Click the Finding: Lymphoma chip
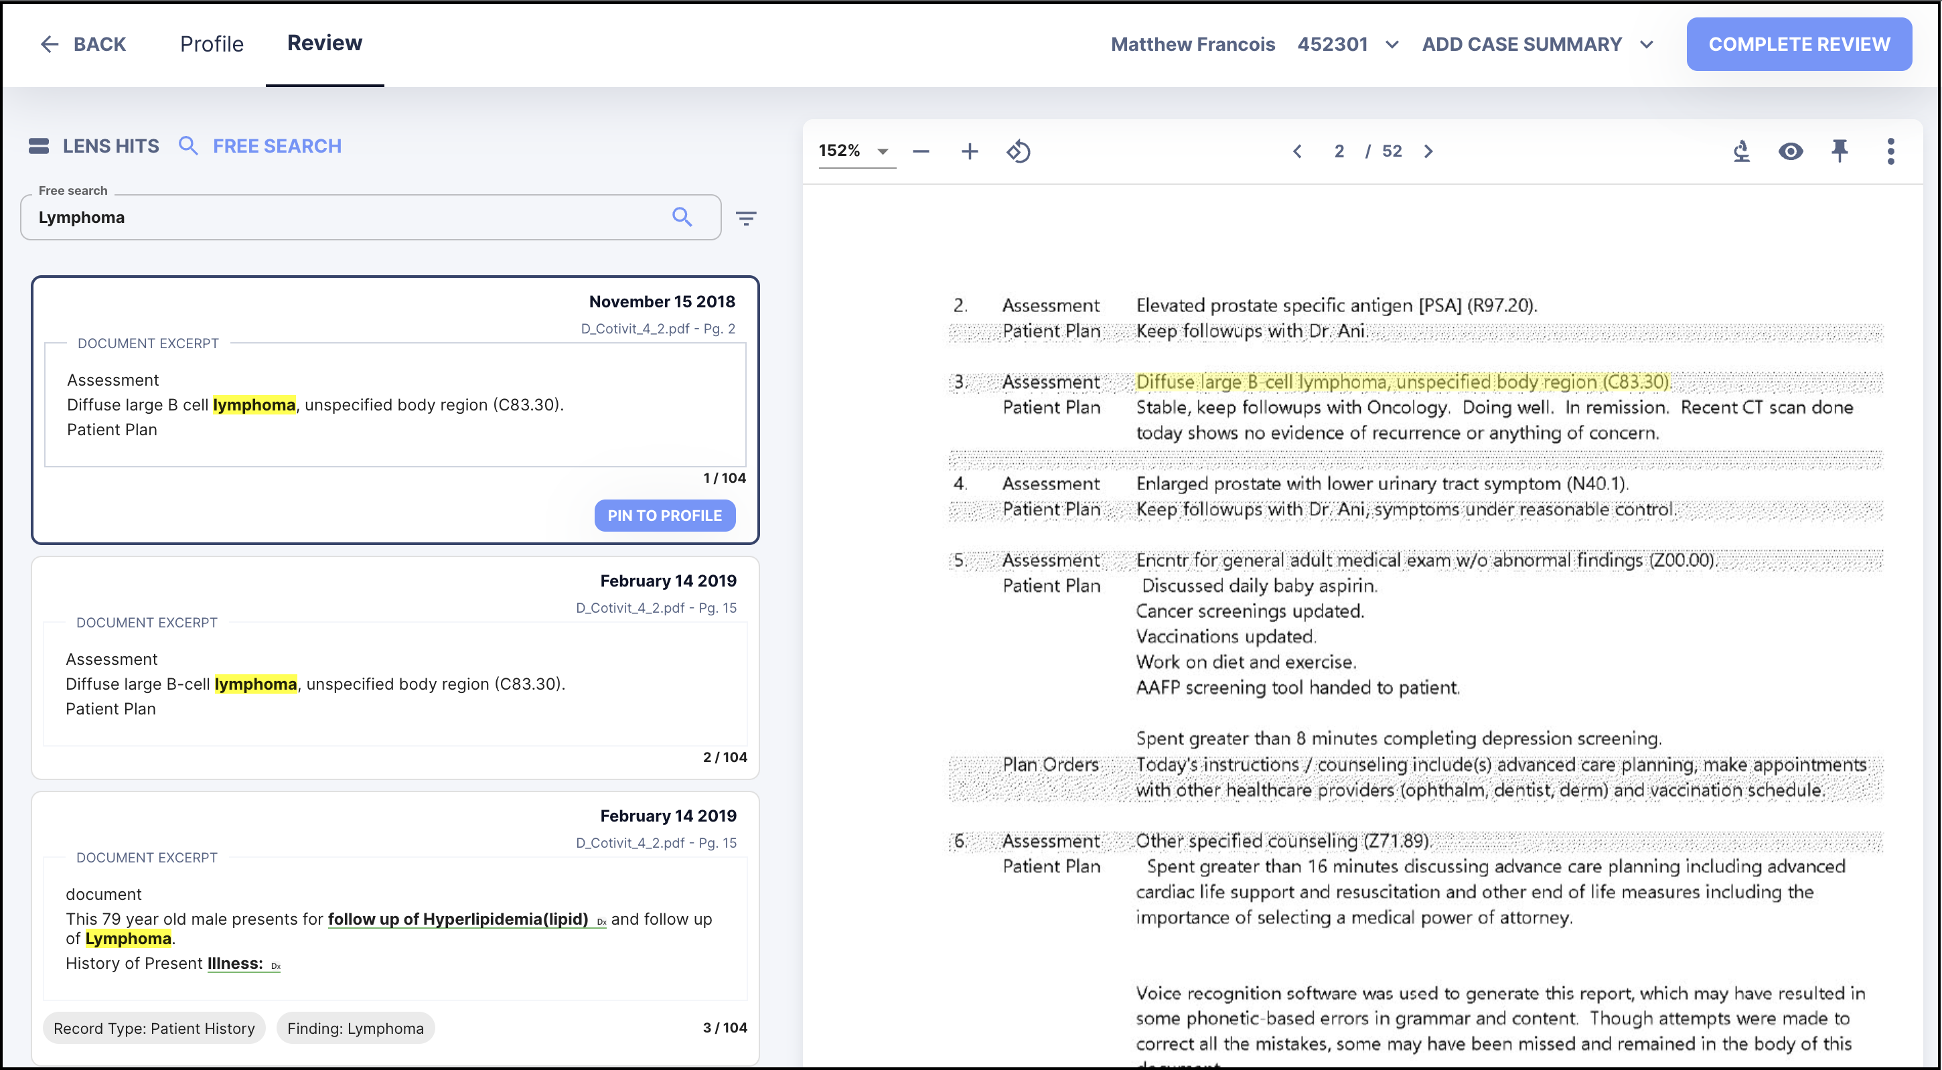 (x=355, y=1028)
